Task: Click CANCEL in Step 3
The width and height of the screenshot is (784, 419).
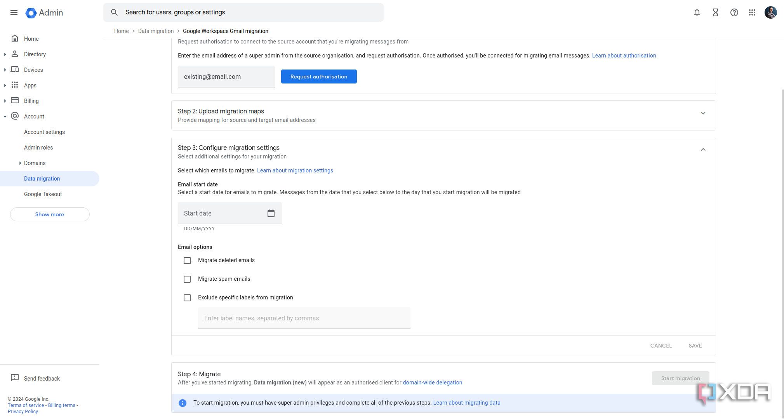Action: point(661,346)
